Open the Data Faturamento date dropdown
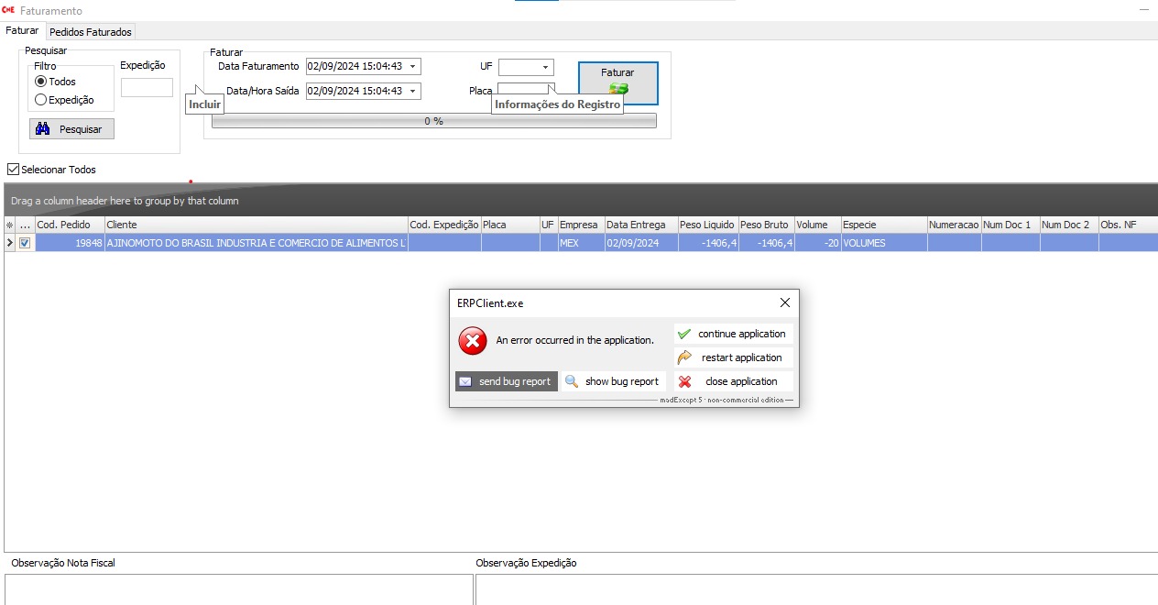This screenshot has height=605, width=1158. [x=413, y=67]
